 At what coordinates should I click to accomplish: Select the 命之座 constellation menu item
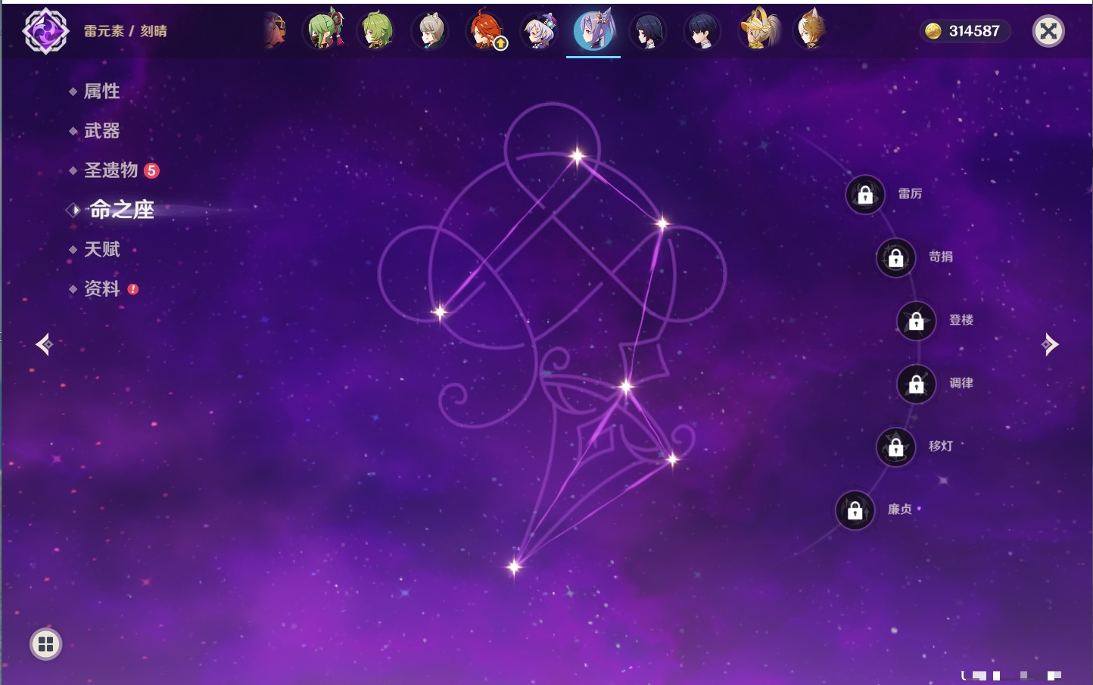pyautogui.click(x=121, y=210)
